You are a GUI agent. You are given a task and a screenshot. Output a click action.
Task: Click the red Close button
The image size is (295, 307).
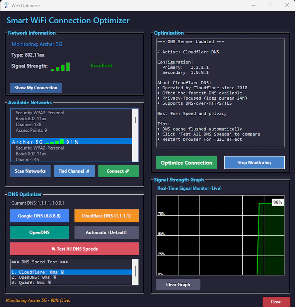coord(276,302)
